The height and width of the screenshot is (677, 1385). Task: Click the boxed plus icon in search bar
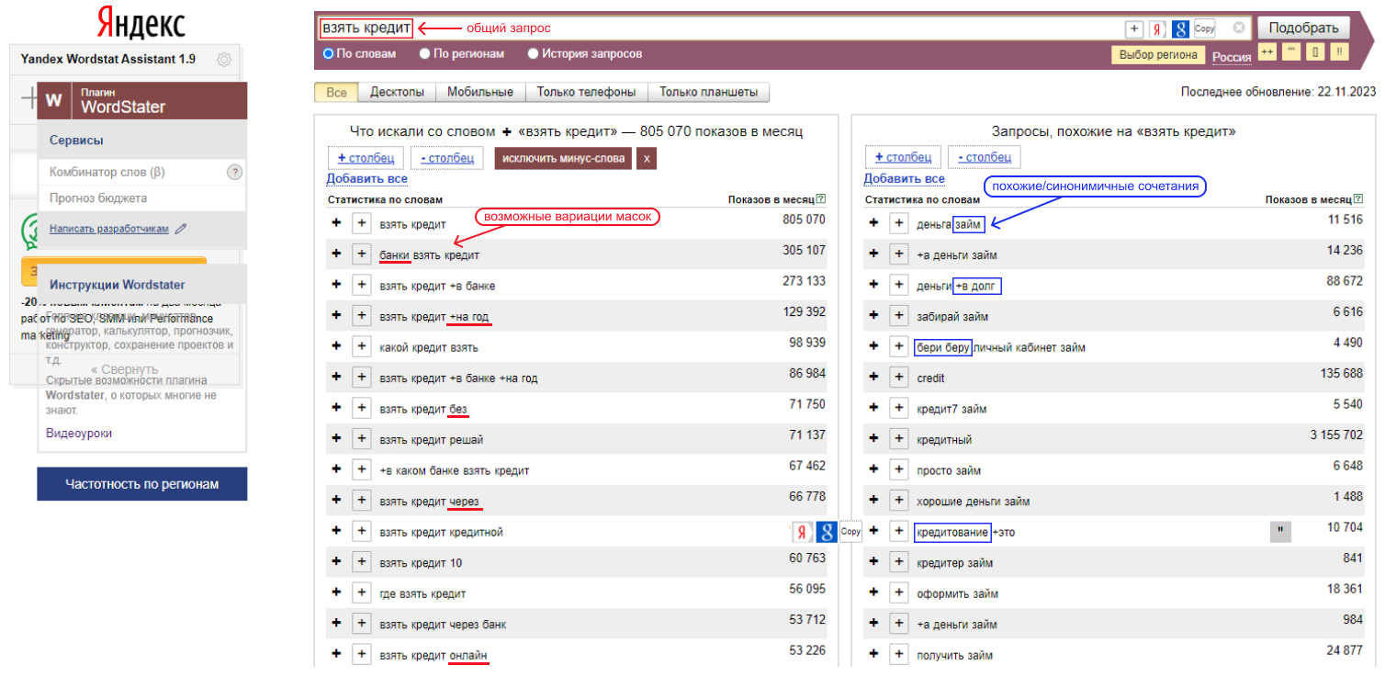point(1134,28)
